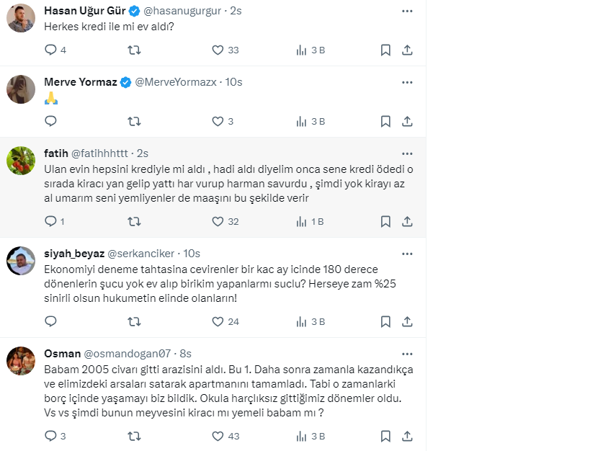Retweet Osman's tweet about his father

click(134, 436)
